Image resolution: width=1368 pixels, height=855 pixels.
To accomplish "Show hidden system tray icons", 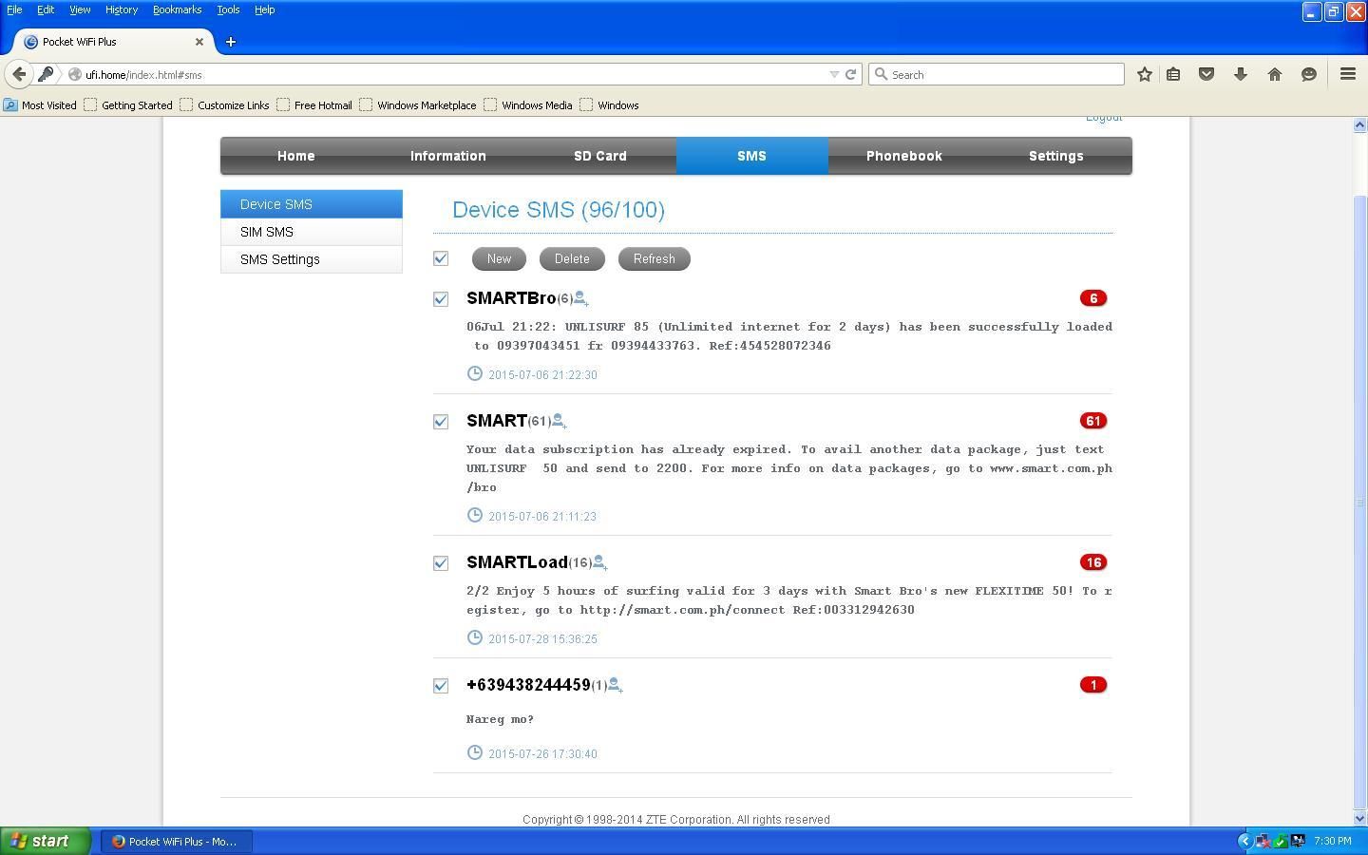I will point(1244,841).
